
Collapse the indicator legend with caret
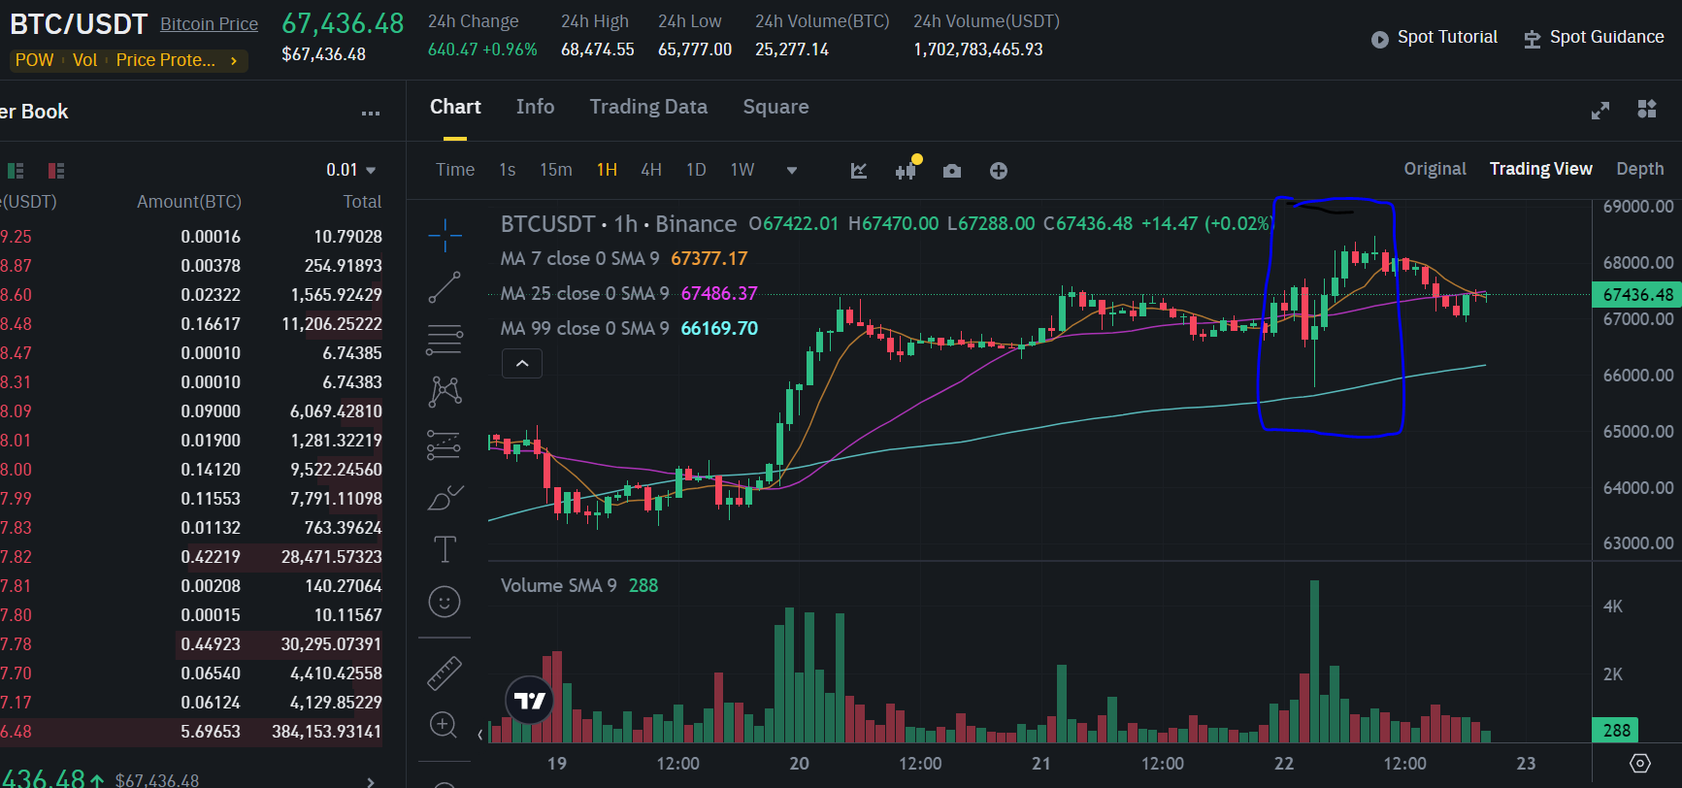pyautogui.click(x=522, y=364)
